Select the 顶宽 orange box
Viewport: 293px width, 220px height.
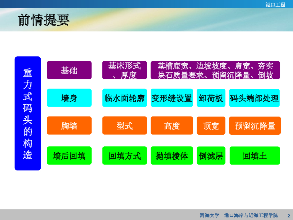(x=211, y=125)
